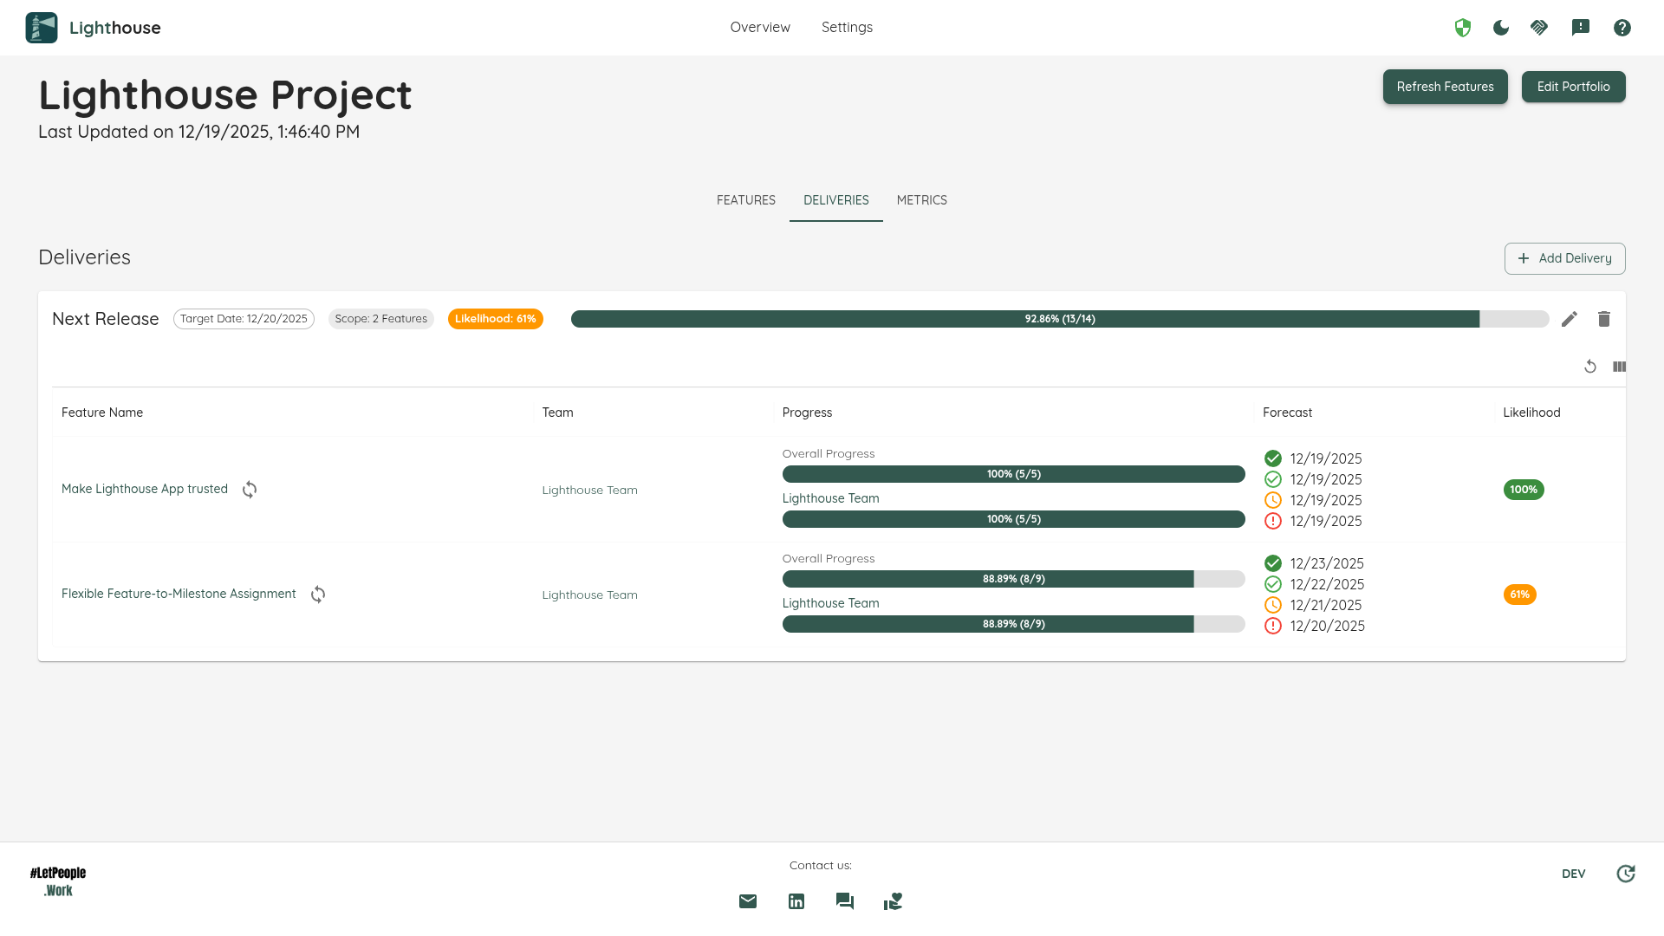
Task: Click the 92.86% delivery progress bar
Action: pos(1059,319)
